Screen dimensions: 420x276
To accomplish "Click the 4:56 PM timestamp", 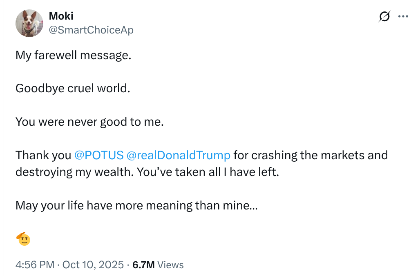I will 35,265.
